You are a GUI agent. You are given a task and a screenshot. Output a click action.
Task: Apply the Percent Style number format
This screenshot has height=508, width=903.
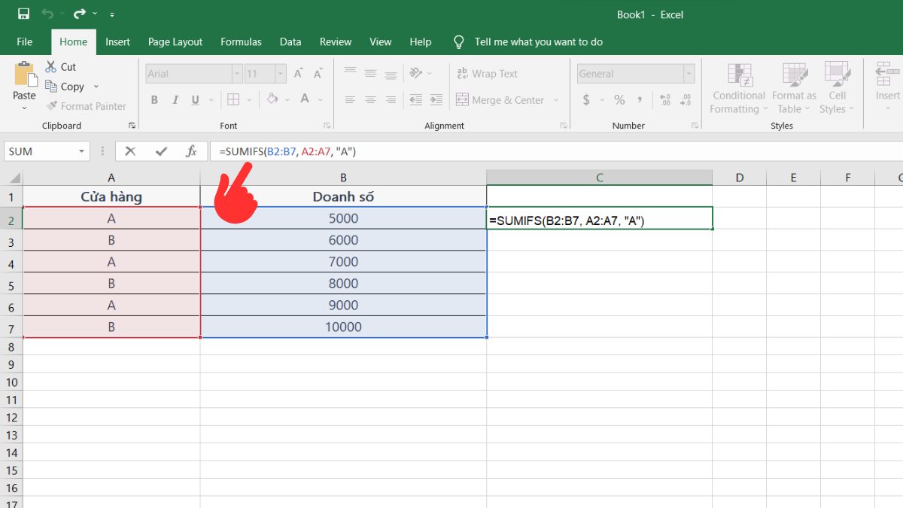pyautogui.click(x=619, y=99)
